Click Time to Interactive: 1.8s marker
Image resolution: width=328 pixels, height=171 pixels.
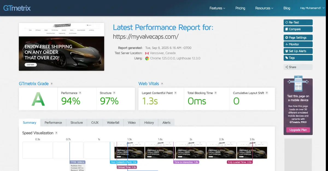(x=186, y=162)
